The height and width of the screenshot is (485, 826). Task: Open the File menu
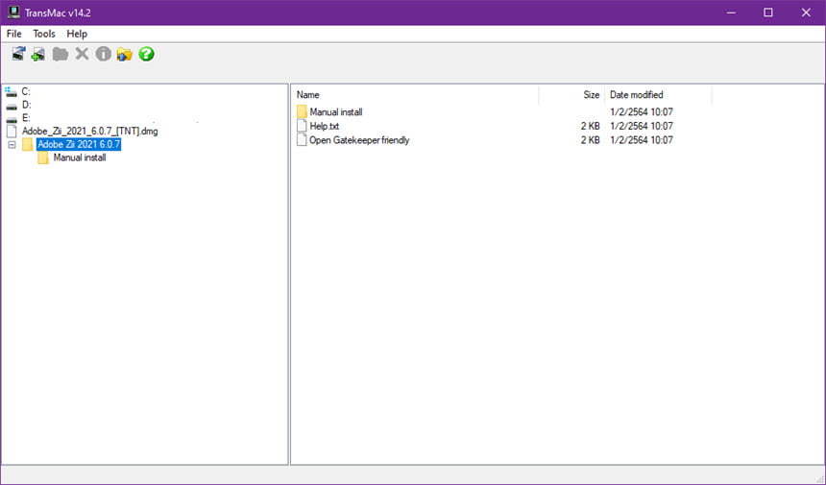coord(13,34)
